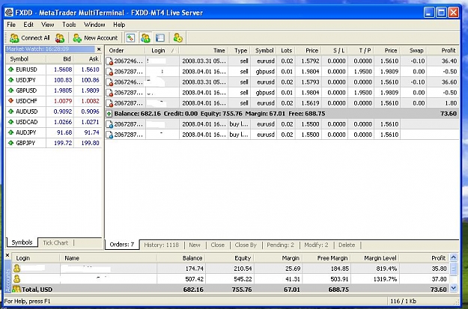The height and width of the screenshot is (309, 468).
Task: Switch to the Tick Chart tab
Action: pos(55,242)
